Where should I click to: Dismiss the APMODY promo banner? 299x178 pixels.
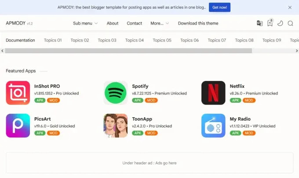click(x=290, y=7)
